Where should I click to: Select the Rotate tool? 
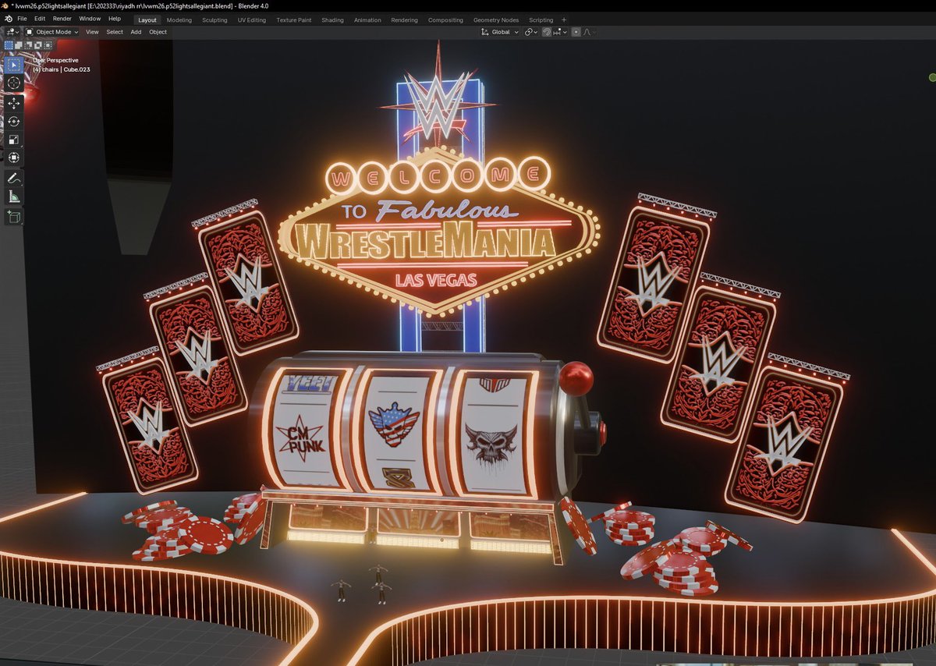(x=13, y=120)
